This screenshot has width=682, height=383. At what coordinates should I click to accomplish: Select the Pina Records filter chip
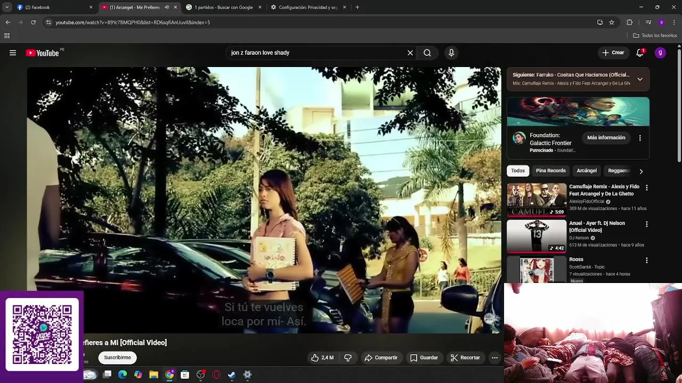click(550, 171)
